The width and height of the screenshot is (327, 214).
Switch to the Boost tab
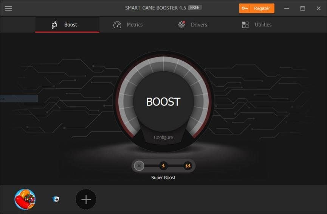(67, 25)
